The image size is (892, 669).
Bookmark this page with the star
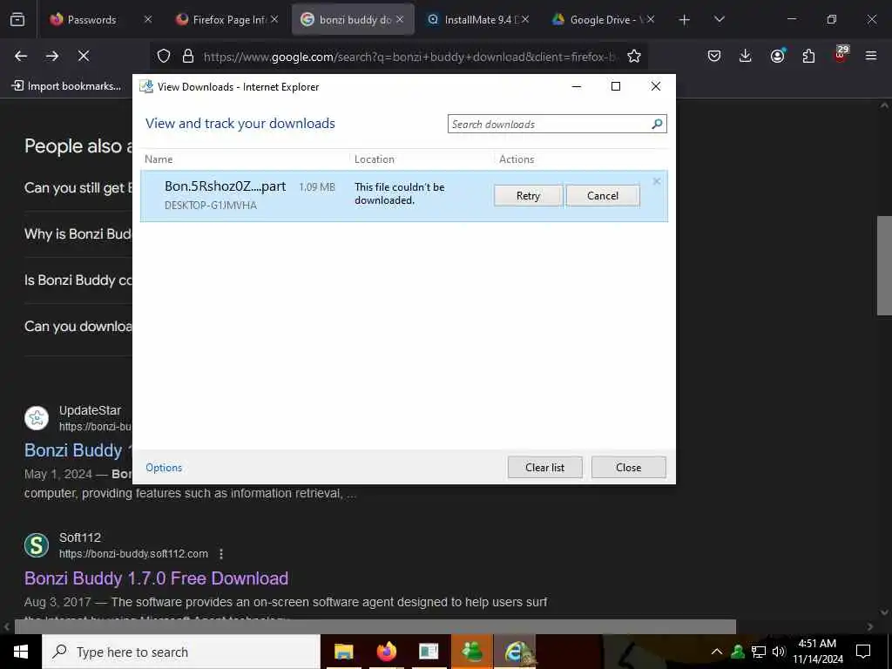[x=634, y=56]
